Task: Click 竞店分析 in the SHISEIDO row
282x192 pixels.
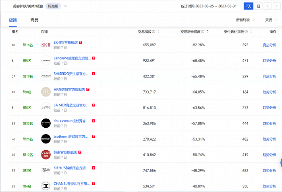Action: tap(270, 76)
